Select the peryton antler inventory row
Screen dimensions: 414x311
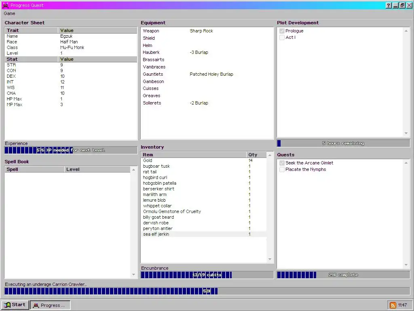pos(204,228)
